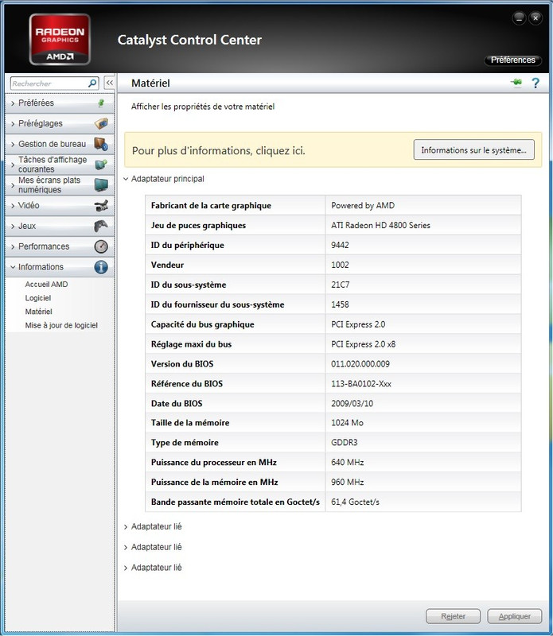Viewport: 553px width, 636px height.
Task: Click the Préréglages preset icon
Action: click(x=101, y=123)
